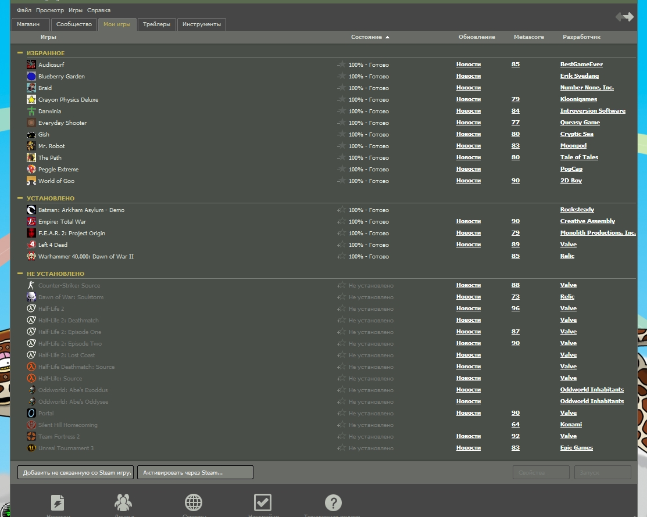
Task: Click the Warhammer 40,000 Dawn of War II icon
Action: point(31,256)
